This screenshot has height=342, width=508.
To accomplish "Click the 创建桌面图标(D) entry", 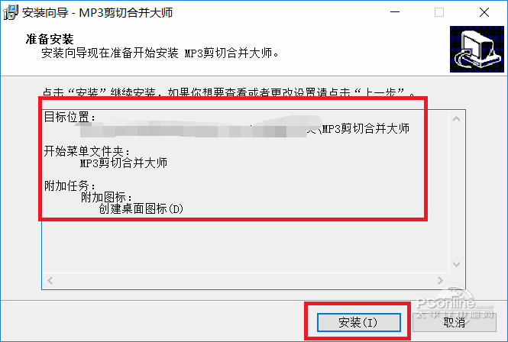I will 141,209.
